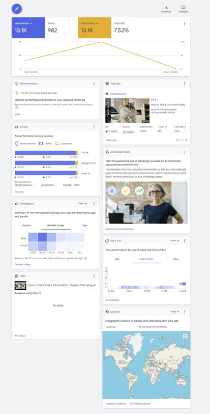210x414 pixels.
Task: Open the Cost dropdown in Devices
Action: click(x=85, y=153)
